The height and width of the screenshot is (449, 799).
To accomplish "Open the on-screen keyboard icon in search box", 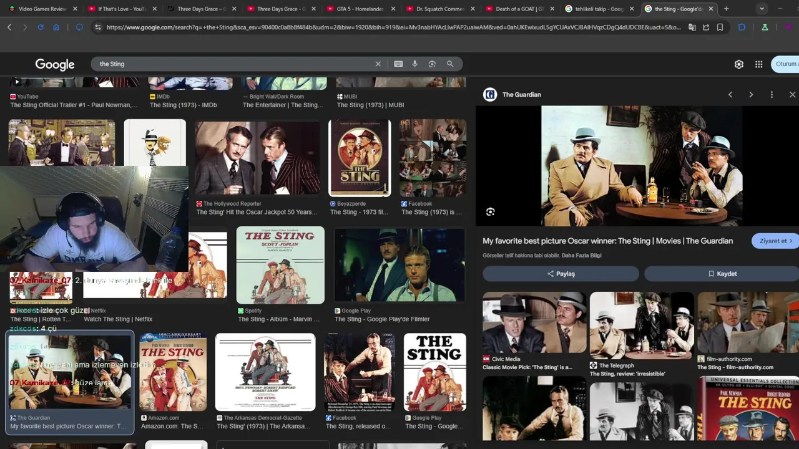I will (398, 64).
